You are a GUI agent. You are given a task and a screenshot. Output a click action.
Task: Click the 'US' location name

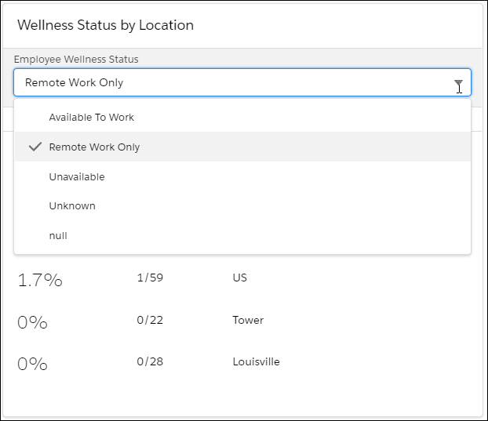[239, 278]
